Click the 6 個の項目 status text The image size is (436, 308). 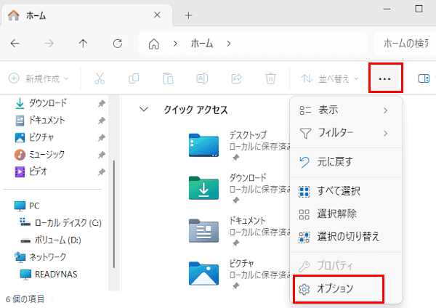click(x=25, y=299)
